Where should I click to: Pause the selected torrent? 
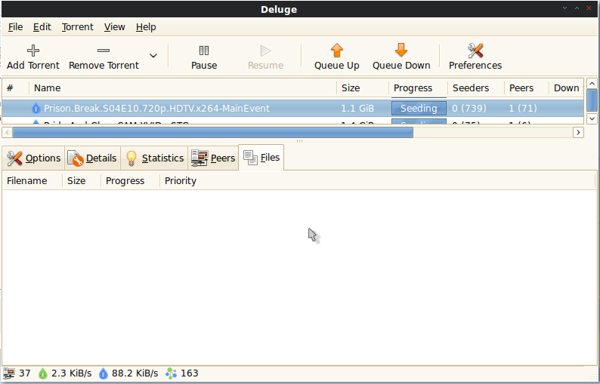pos(204,57)
